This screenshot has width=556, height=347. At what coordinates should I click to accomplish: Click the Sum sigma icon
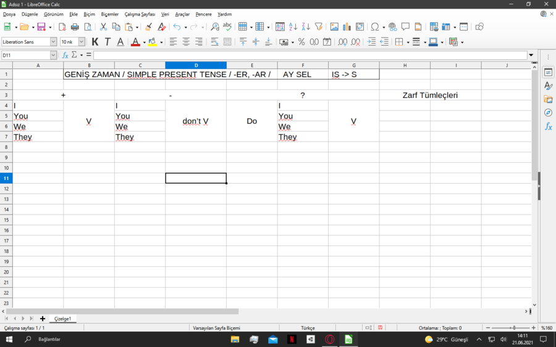tap(74, 55)
